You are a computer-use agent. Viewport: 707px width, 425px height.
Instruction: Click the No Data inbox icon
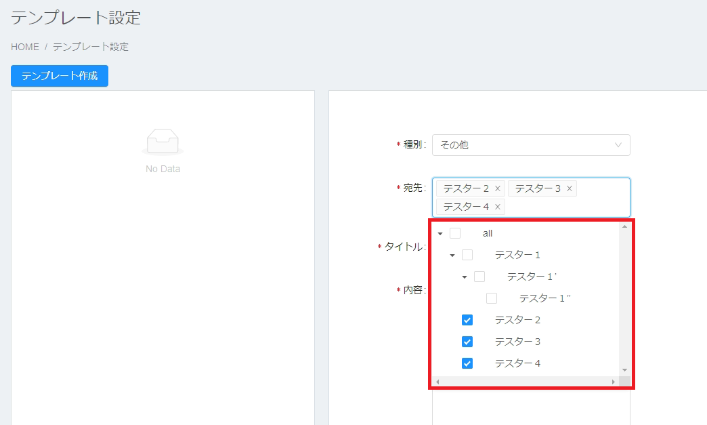click(x=163, y=141)
